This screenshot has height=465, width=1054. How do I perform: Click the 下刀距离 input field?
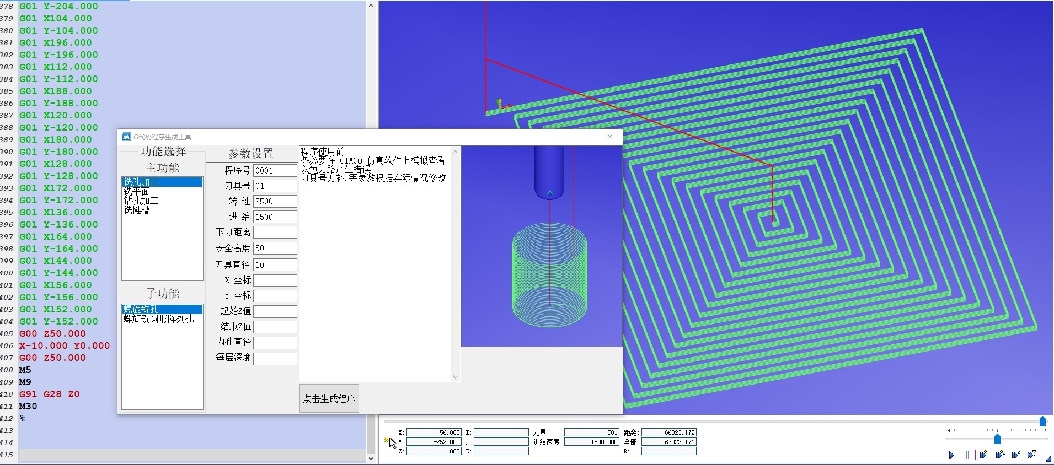(275, 233)
